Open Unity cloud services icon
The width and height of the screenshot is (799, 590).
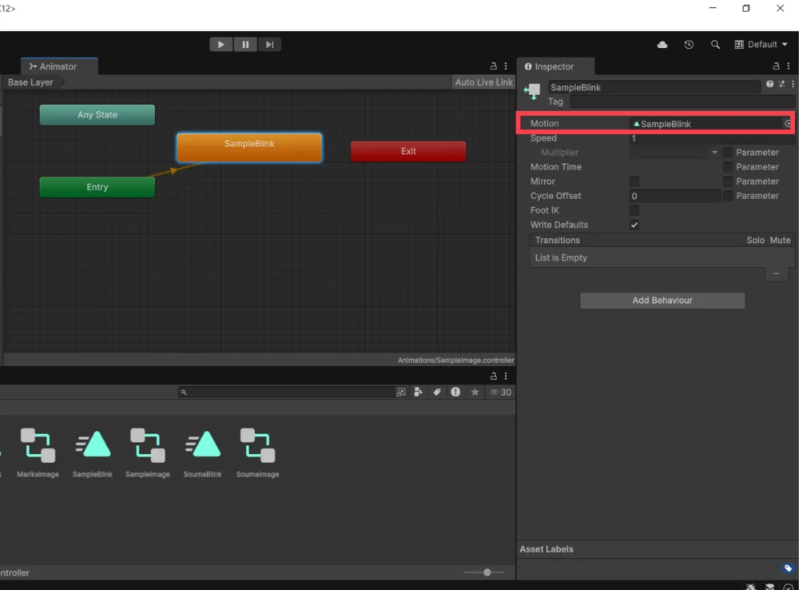tap(662, 45)
